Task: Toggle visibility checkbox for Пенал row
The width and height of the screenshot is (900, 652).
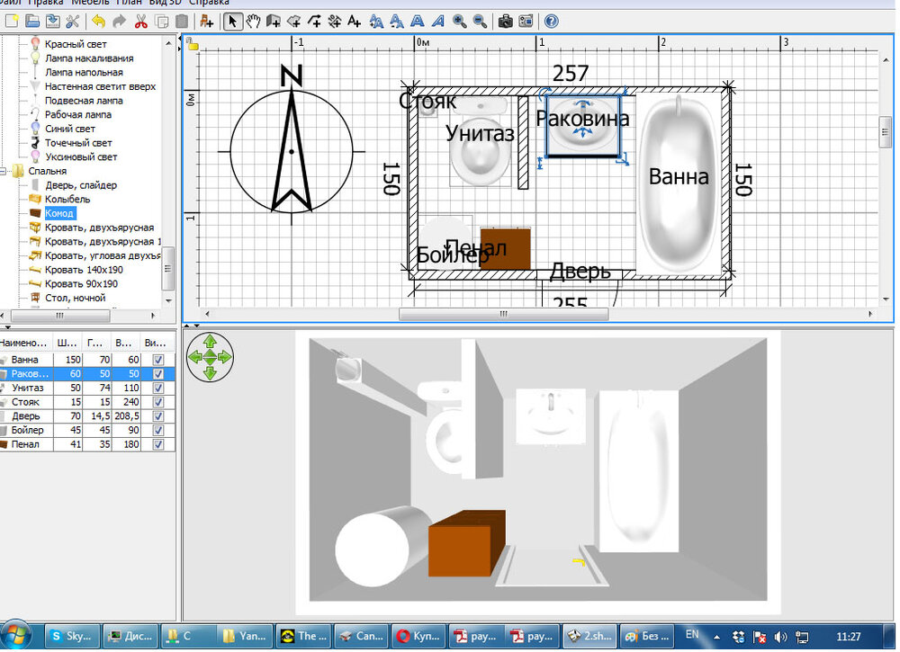Action: click(x=158, y=444)
